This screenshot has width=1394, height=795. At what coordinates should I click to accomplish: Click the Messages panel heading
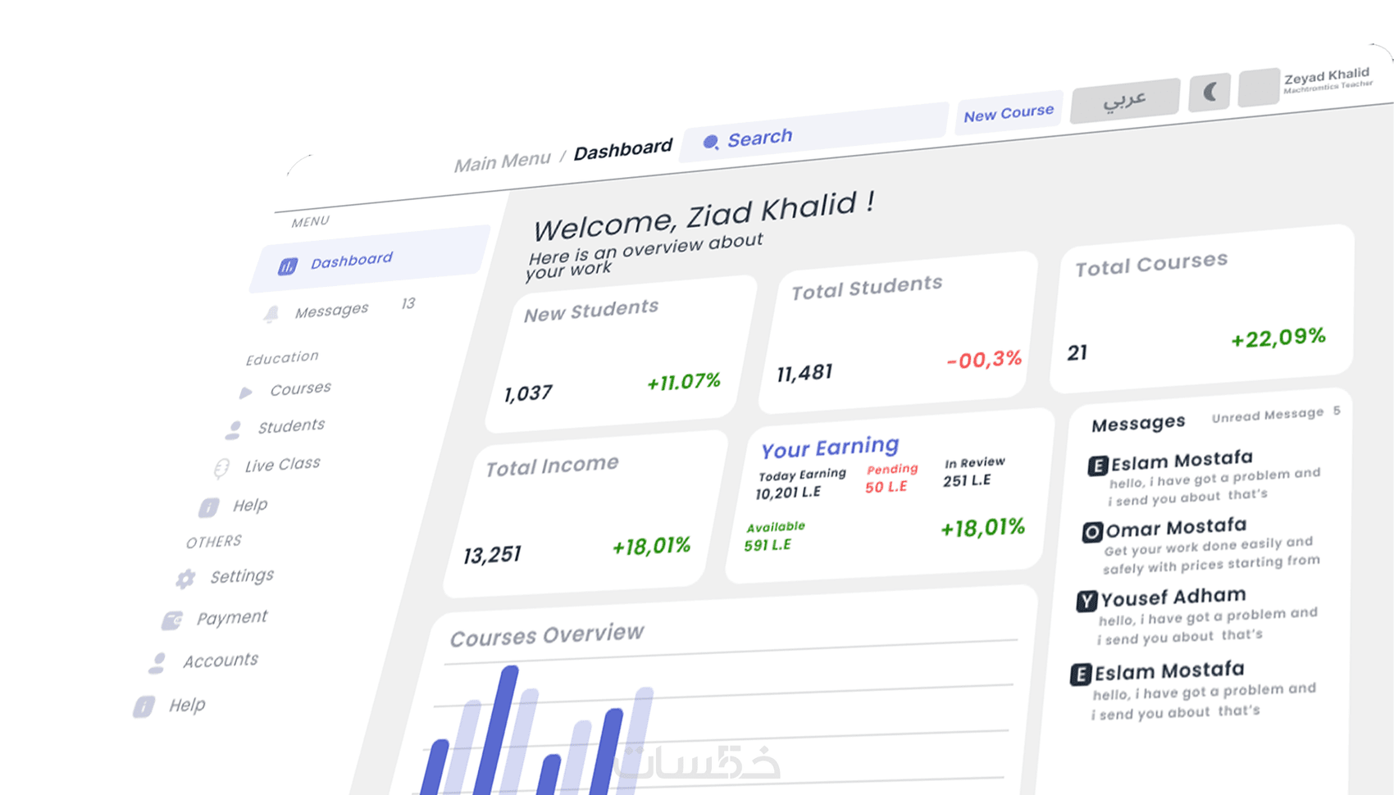click(x=1138, y=423)
